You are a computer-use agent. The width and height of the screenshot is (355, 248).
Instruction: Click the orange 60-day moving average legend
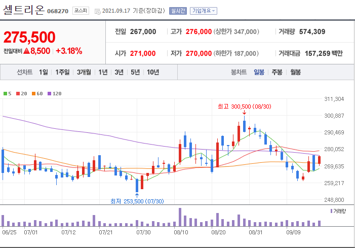(37, 94)
